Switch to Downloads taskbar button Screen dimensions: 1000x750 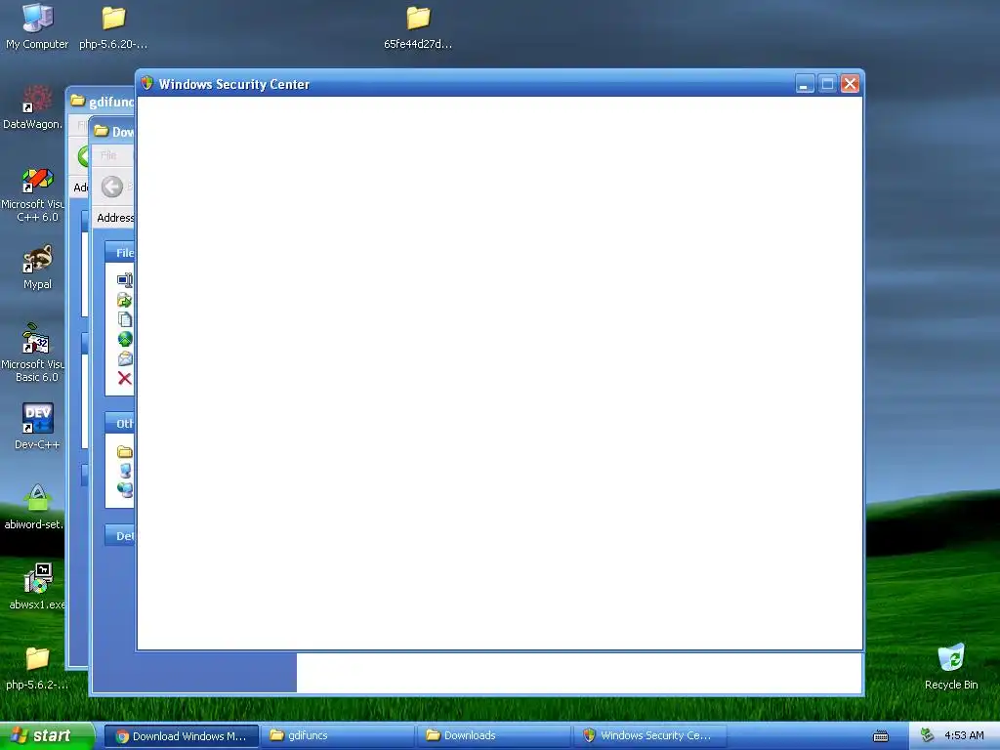[x=494, y=736]
